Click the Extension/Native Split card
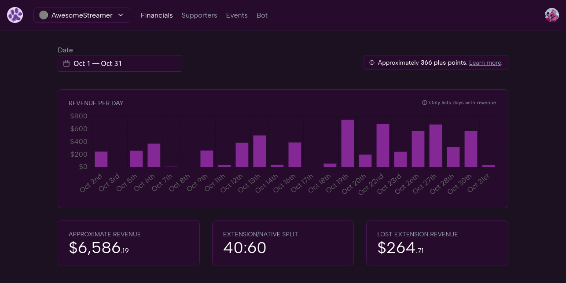The height and width of the screenshot is (283, 566). (x=283, y=243)
